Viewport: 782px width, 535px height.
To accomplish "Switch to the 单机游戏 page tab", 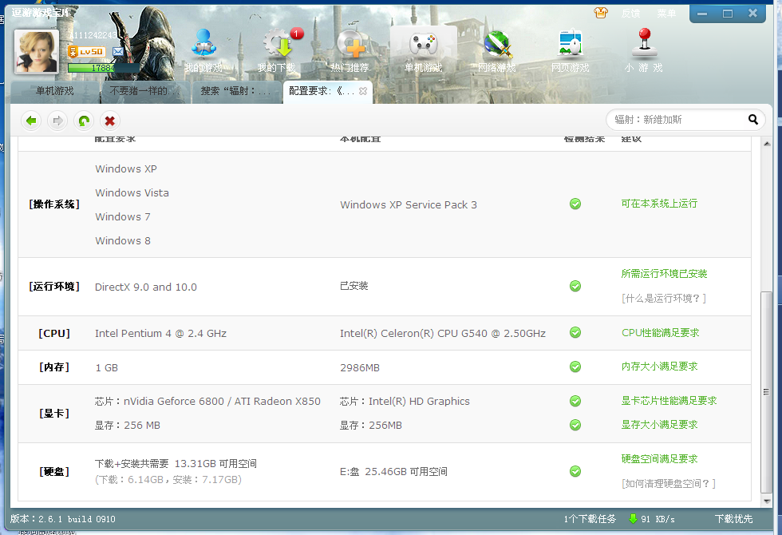I will point(54,91).
